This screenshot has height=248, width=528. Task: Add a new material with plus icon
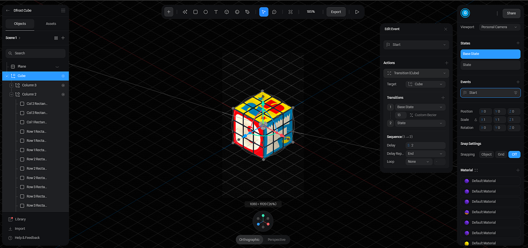pos(518,170)
